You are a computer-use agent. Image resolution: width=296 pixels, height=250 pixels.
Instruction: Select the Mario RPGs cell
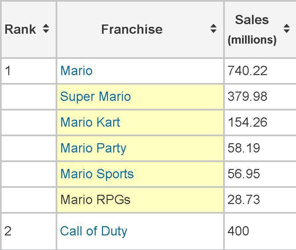click(x=140, y=200)
